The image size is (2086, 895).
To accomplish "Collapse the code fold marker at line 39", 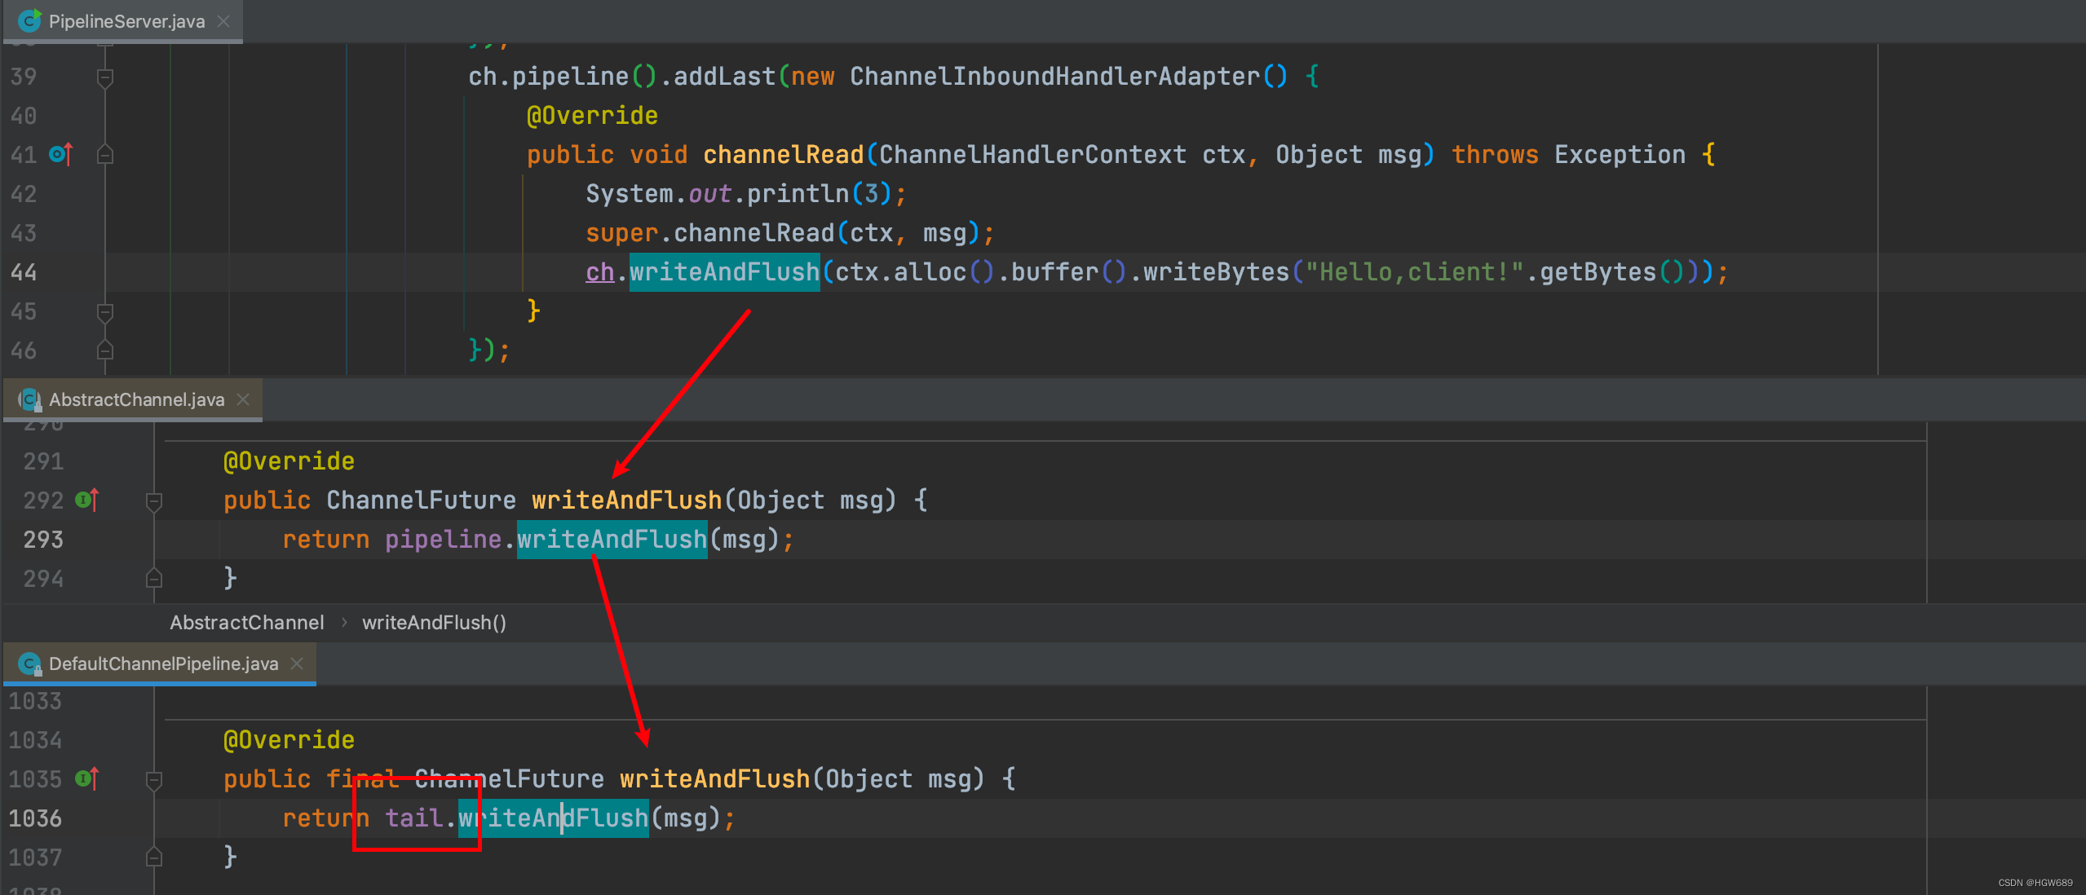I will tap(105, 77).
